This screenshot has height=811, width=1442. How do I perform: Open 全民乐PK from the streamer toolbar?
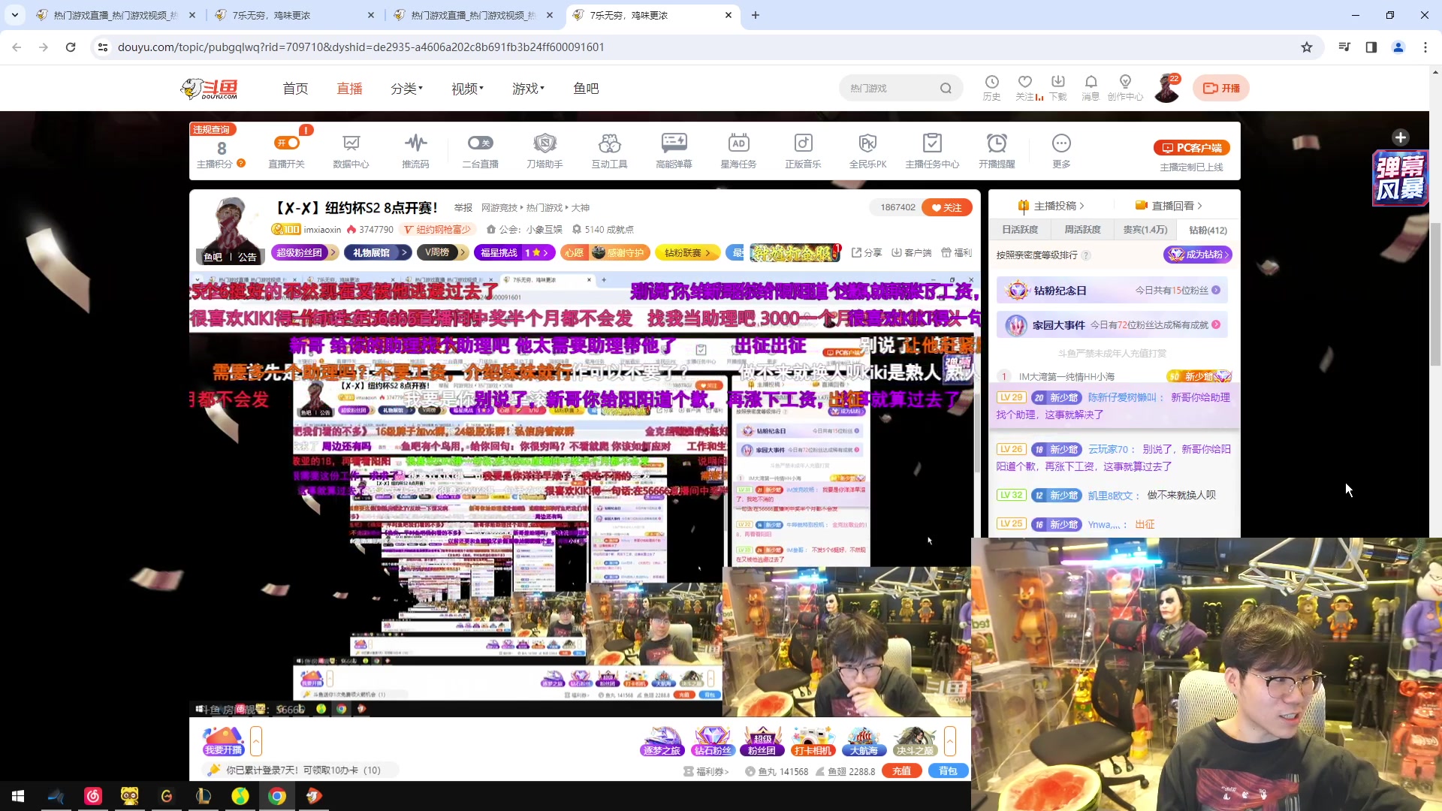867,149
